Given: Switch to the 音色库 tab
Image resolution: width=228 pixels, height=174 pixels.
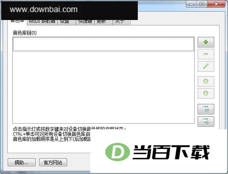Looking at the screenshot, I should (17, 22).
